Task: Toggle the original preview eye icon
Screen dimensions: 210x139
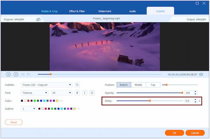Action: click(38, 20)
